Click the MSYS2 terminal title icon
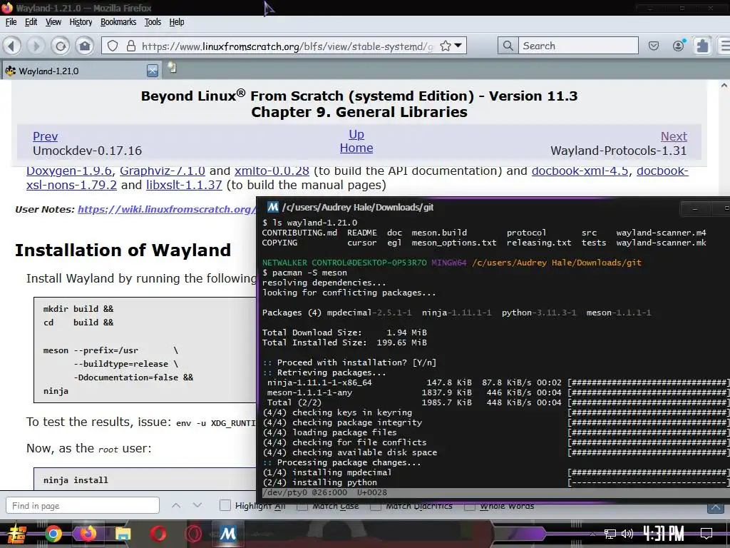Viewport: 730px width, 548px height. 273,207
